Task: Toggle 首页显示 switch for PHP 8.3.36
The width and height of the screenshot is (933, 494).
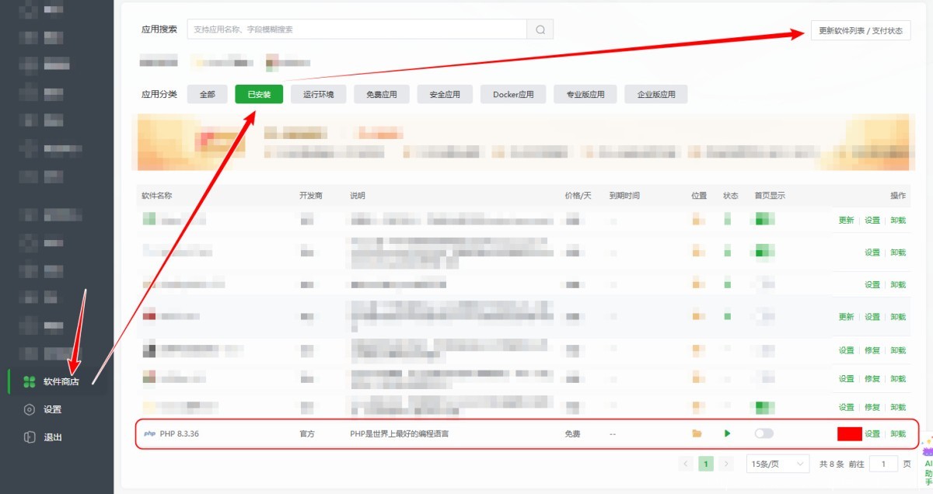Action: coord(764,433)
